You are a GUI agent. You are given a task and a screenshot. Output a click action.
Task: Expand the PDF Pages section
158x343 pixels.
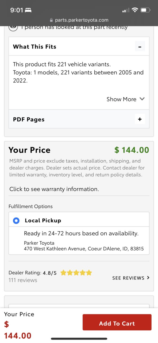point(140,119)
